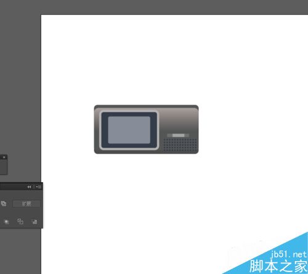Select the light gray-blue screen rectangle in the artwork
This screenshot has height=274, width=308.
click(129, 130)
